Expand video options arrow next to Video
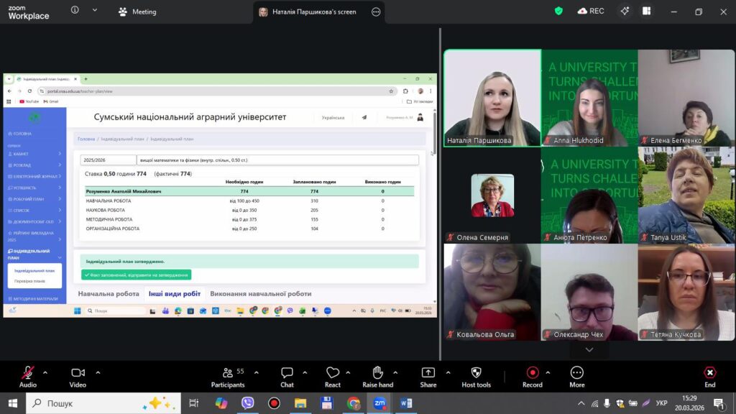Screen dimensions: 736x414 [98, 372]
